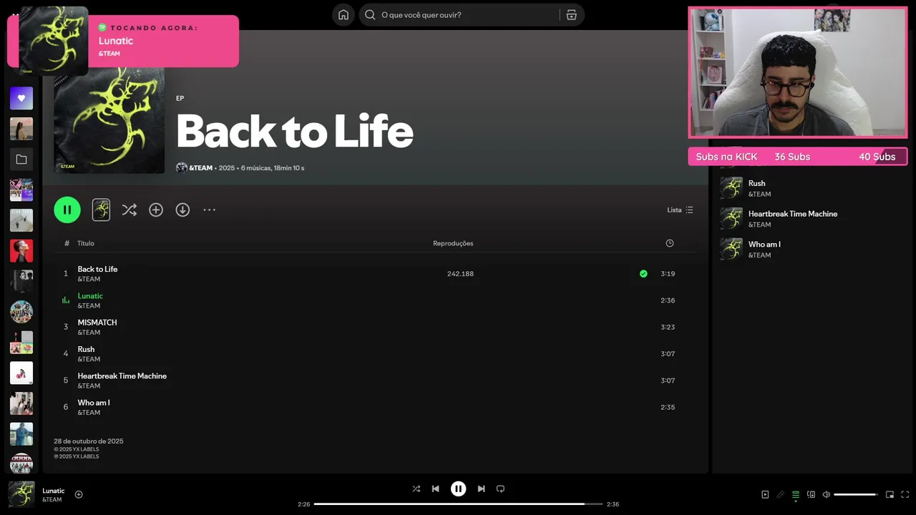Select the MISMATCH track row
This screenshot has width=916, height=515.
[376, 327]
